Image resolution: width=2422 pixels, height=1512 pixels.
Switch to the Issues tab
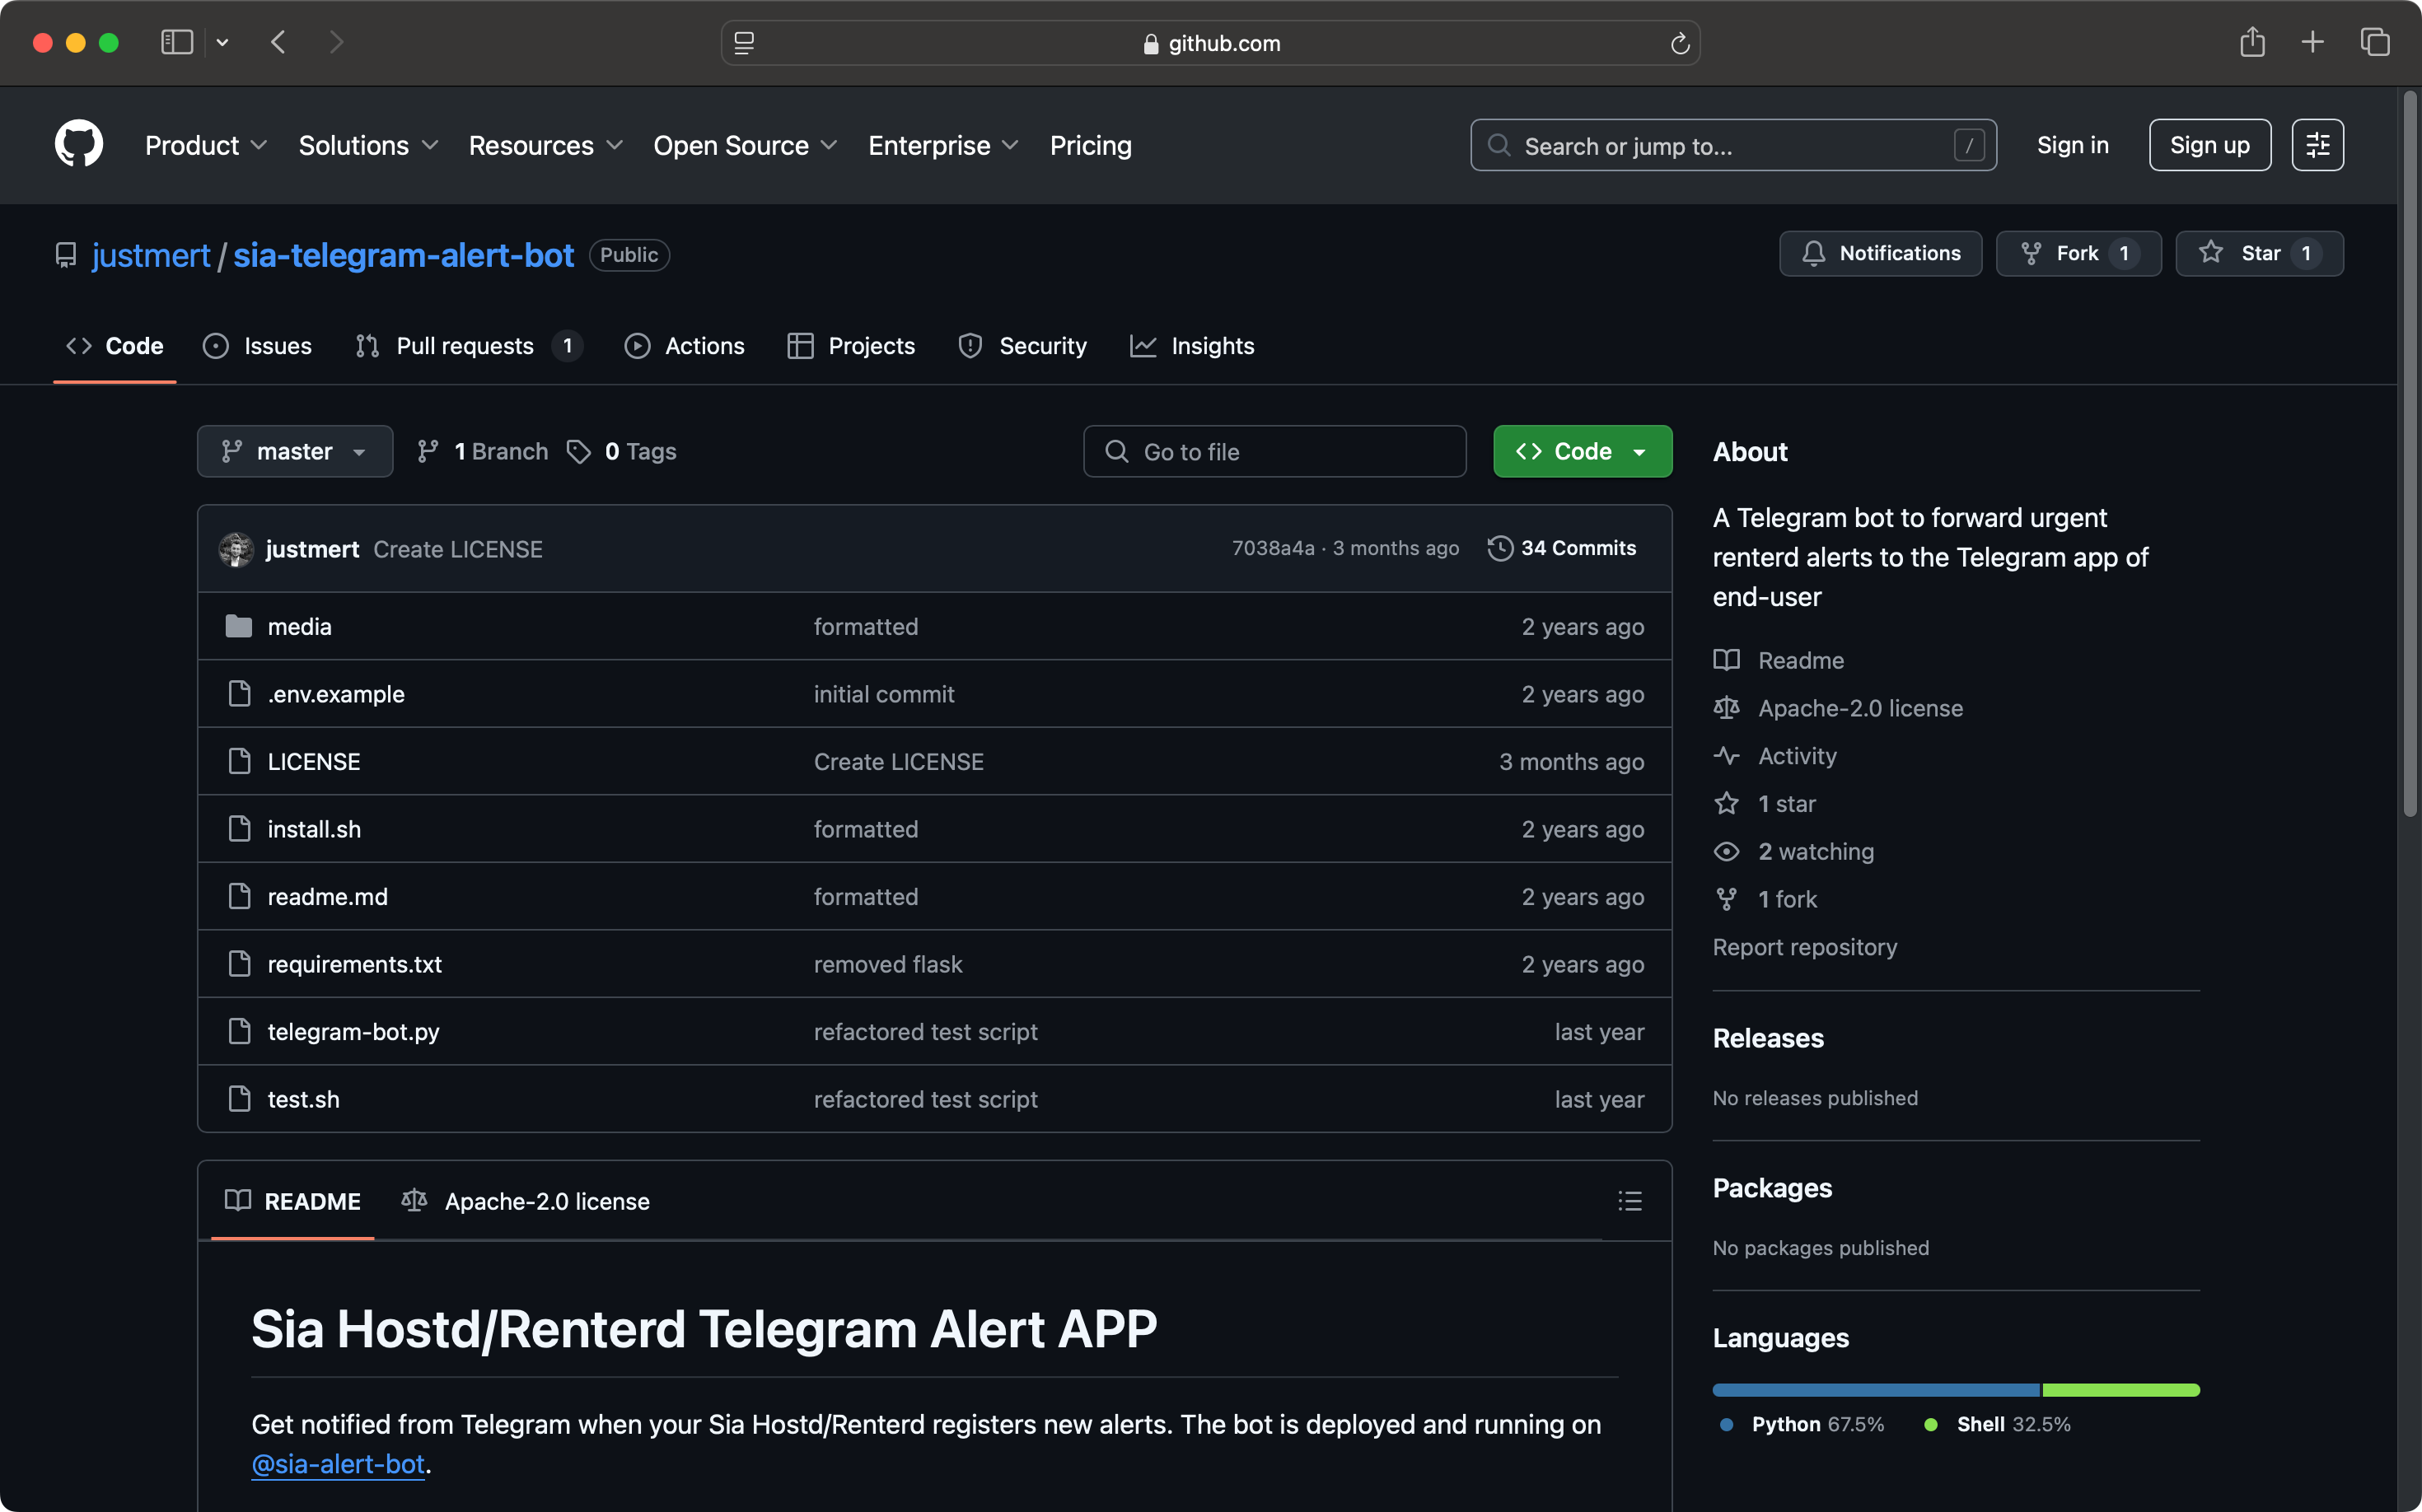pos(257,346)
